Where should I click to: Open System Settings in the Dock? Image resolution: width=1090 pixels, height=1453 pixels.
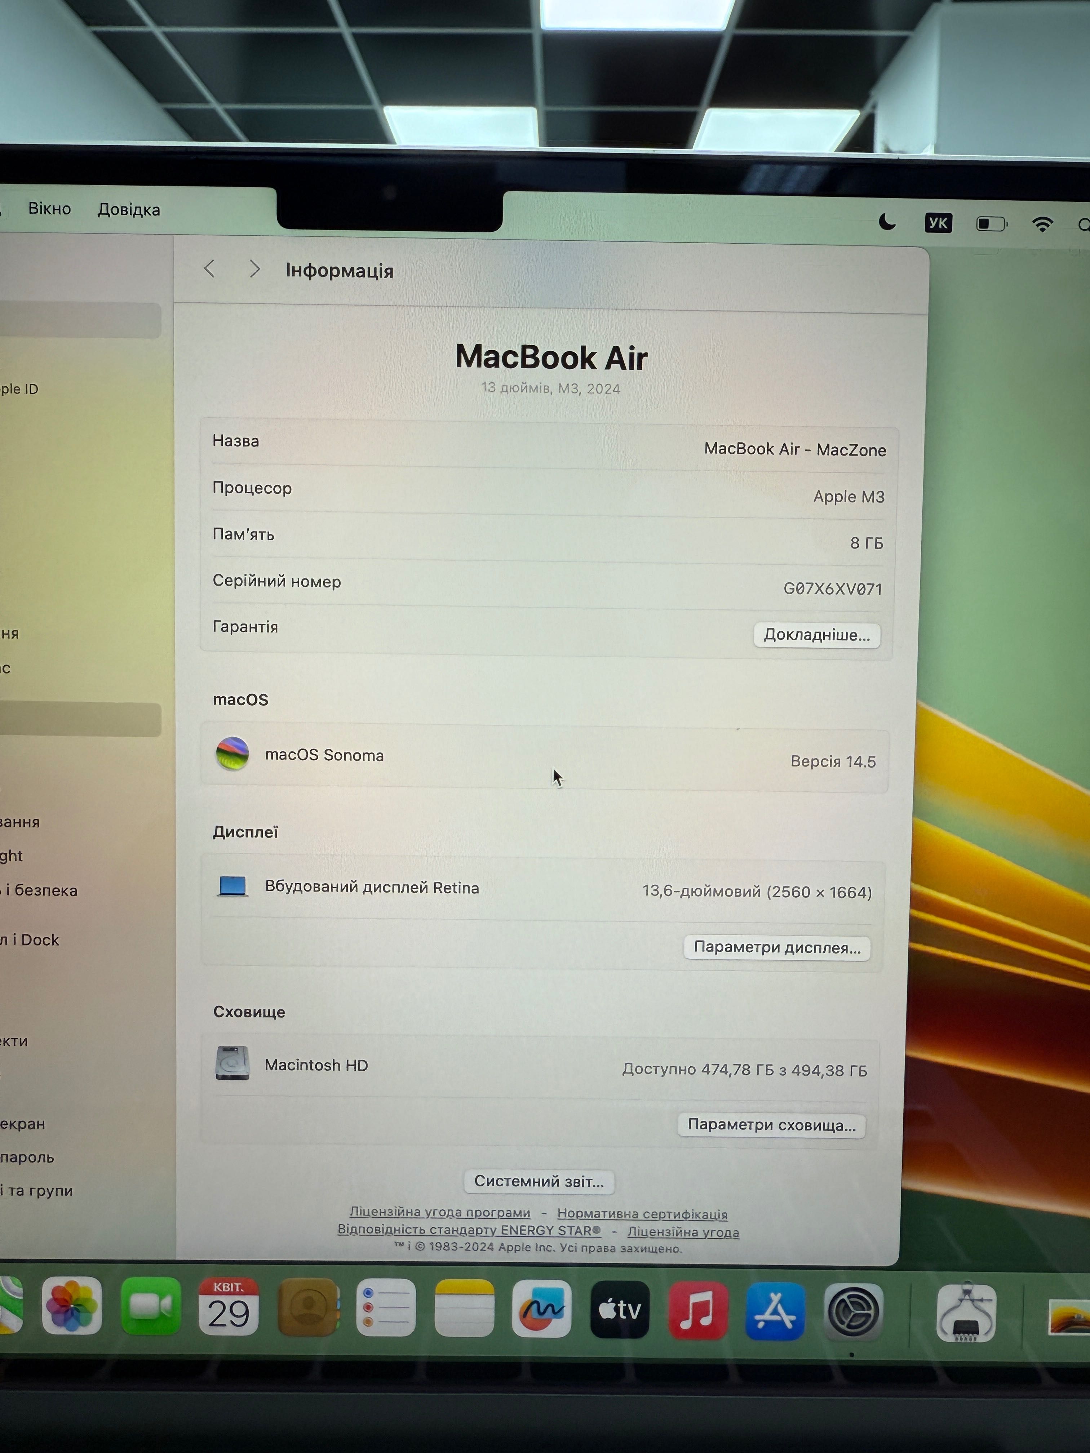854,1312
